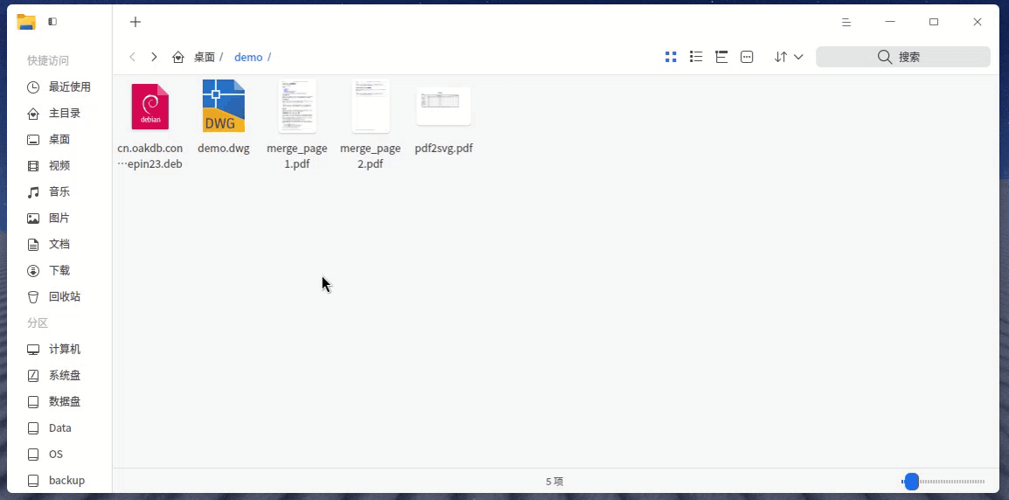Open the 最近使用 recent files location
Image resolution: width=1009 pixels, height=500 pixels.
(59, 87)
